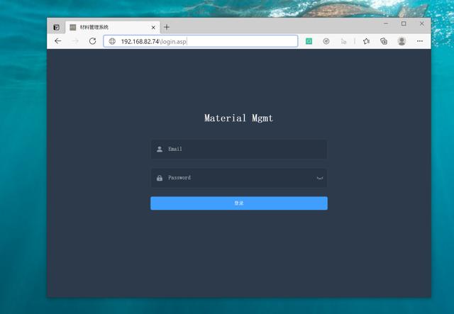Click the blue 登录 login button
The image size is (454, 314).
[x=239, y=203]
